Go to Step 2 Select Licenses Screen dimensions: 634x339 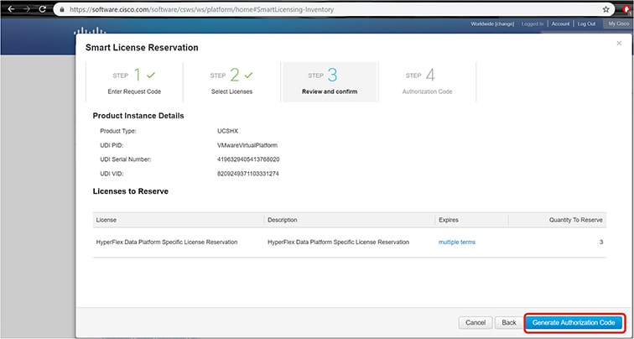(231, 82)
